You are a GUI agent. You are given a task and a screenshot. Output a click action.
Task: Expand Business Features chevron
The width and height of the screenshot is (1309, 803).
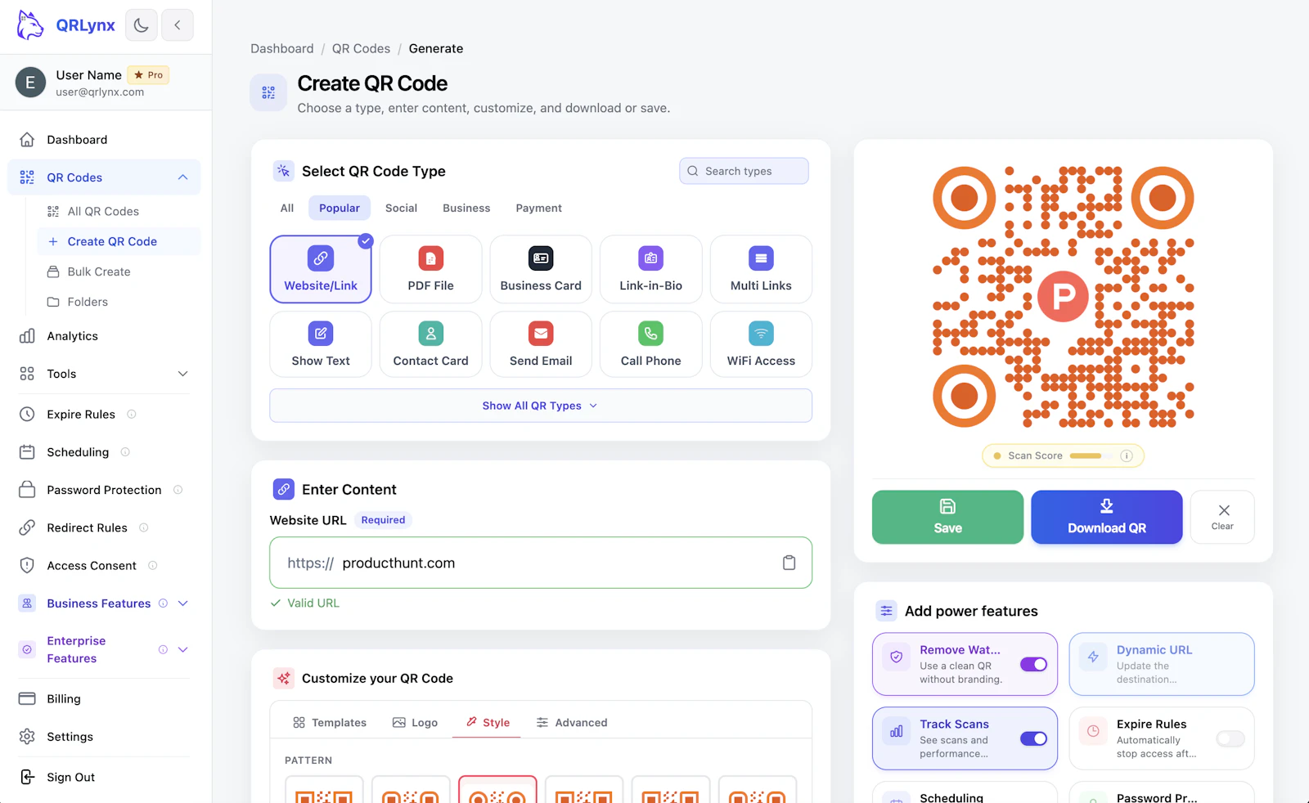[183, 603]
